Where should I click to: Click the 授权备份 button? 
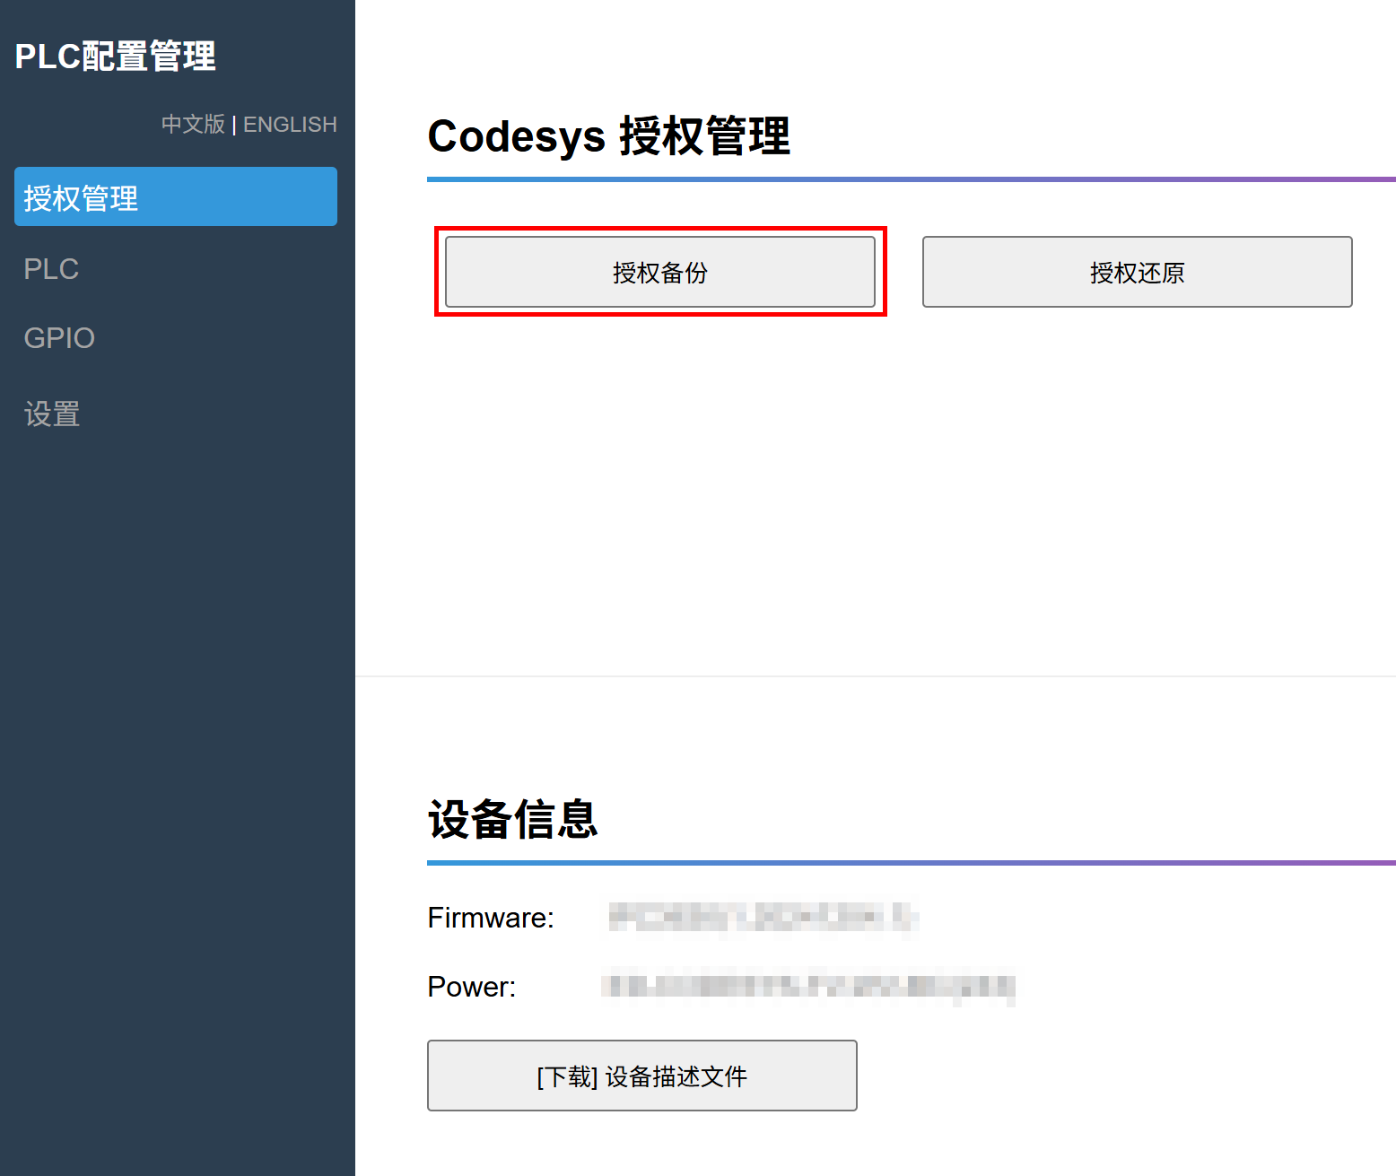click(x=659, y=272)
